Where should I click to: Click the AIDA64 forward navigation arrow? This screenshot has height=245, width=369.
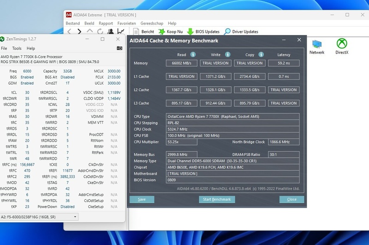(x=79, y=31)
